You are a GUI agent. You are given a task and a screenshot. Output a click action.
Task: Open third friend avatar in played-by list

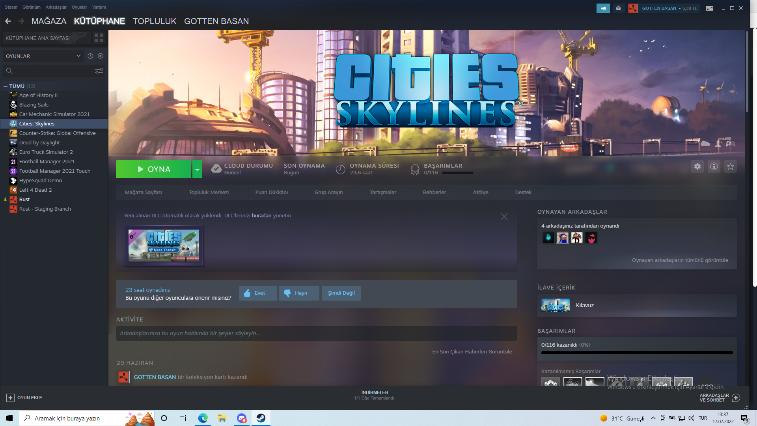(577, 238)
